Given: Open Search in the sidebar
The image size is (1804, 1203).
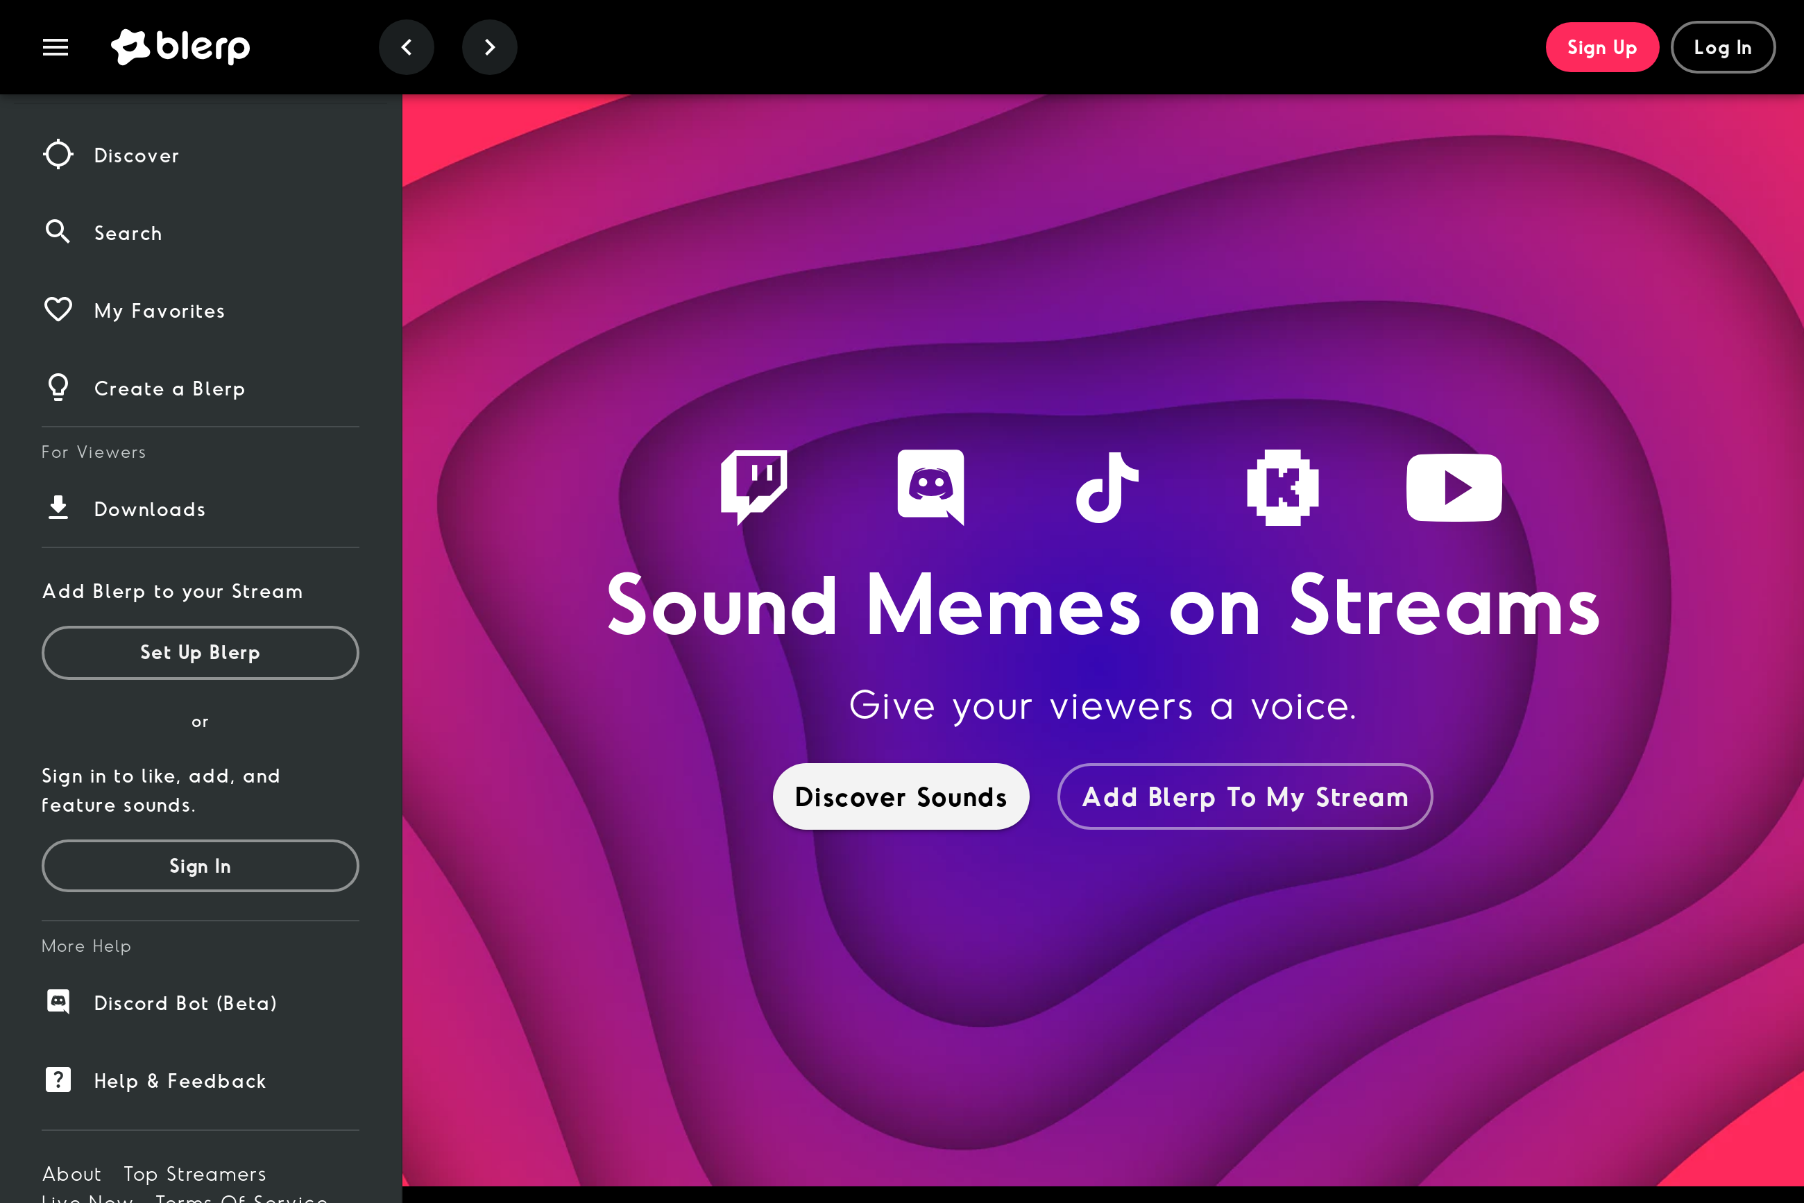Looking at the screenshot, I should [x=128, y=233].
